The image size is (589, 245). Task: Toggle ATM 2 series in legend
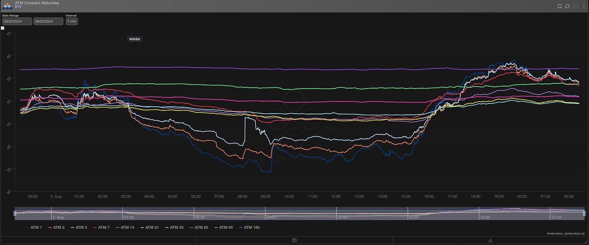[56, 228]
